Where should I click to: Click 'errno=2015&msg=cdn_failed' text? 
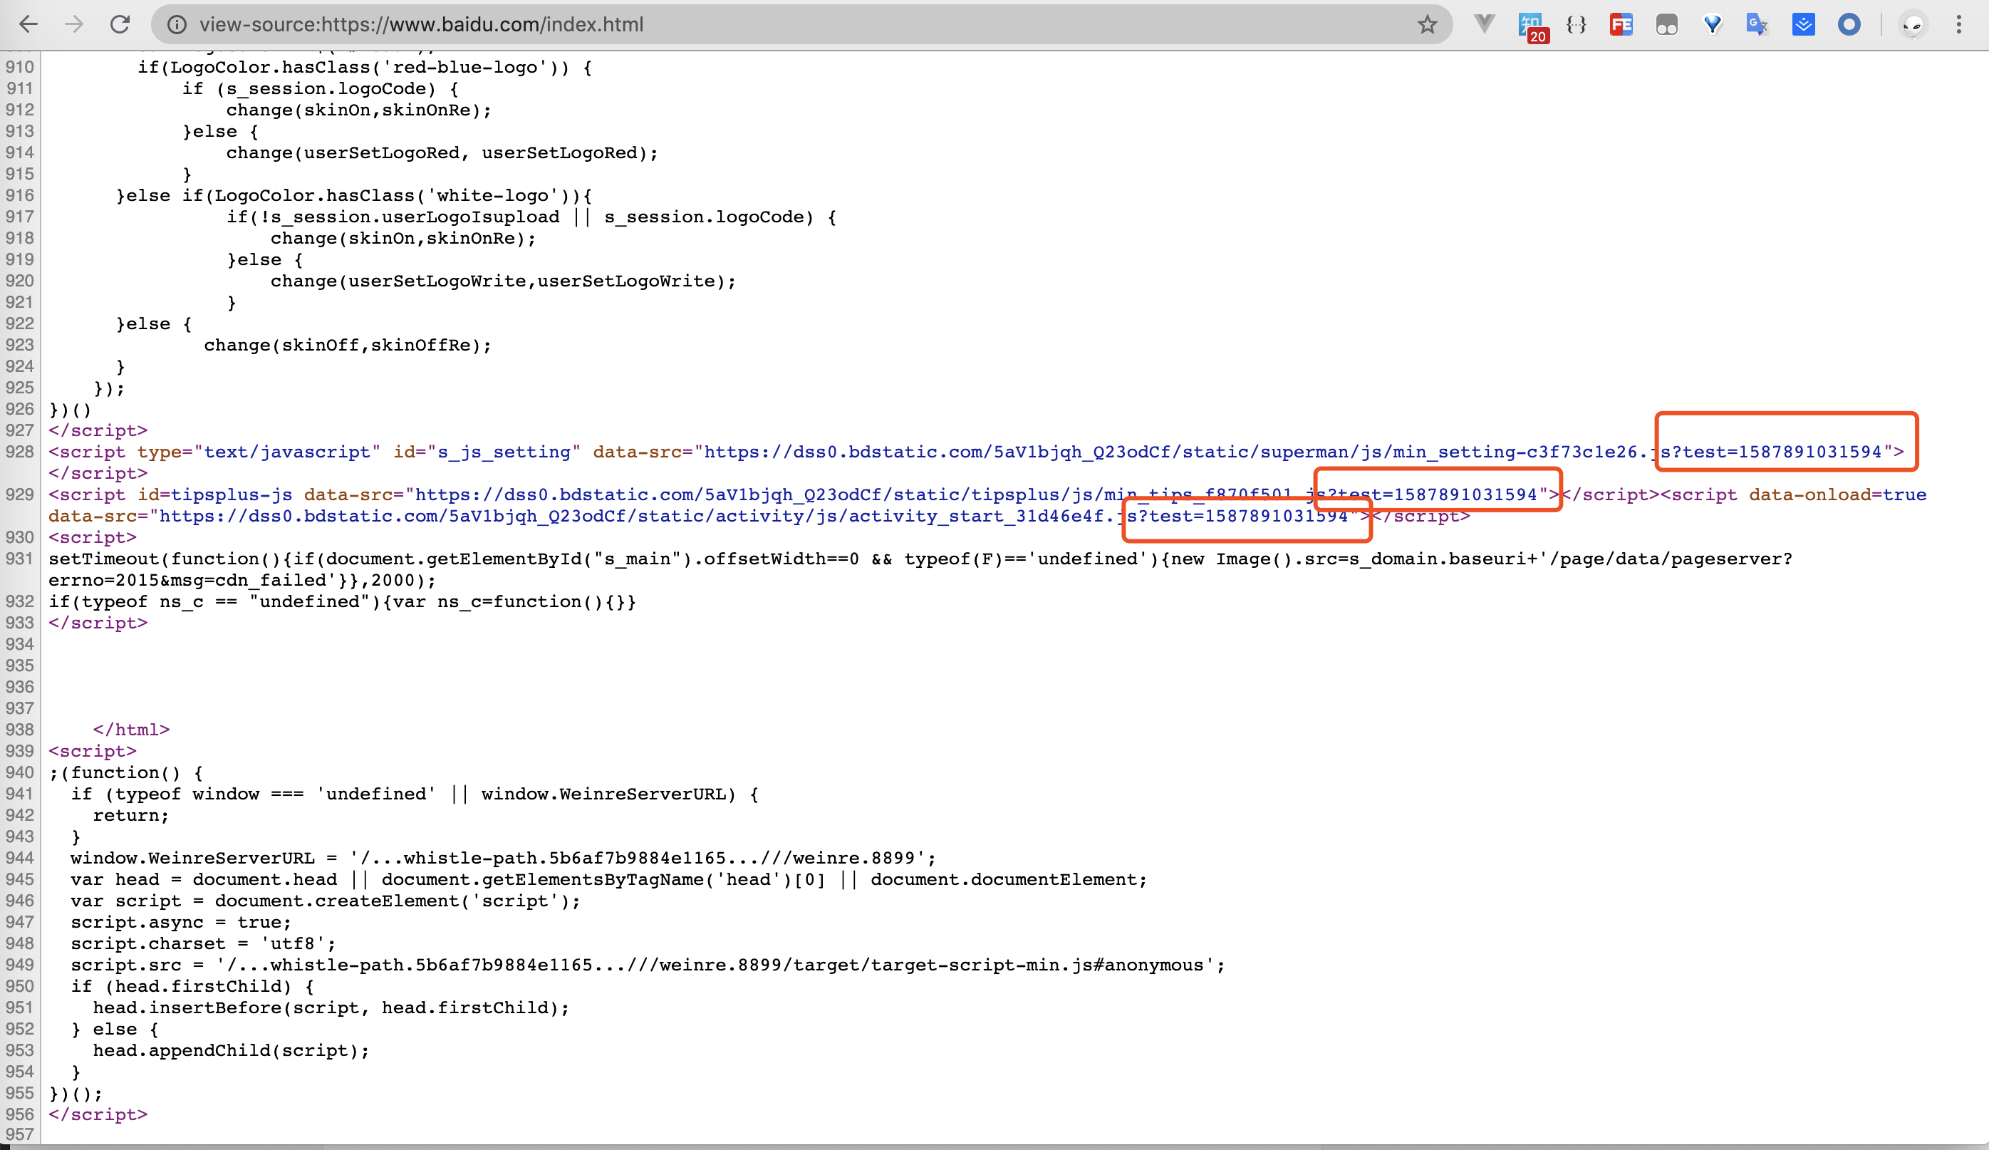[192, 580]
